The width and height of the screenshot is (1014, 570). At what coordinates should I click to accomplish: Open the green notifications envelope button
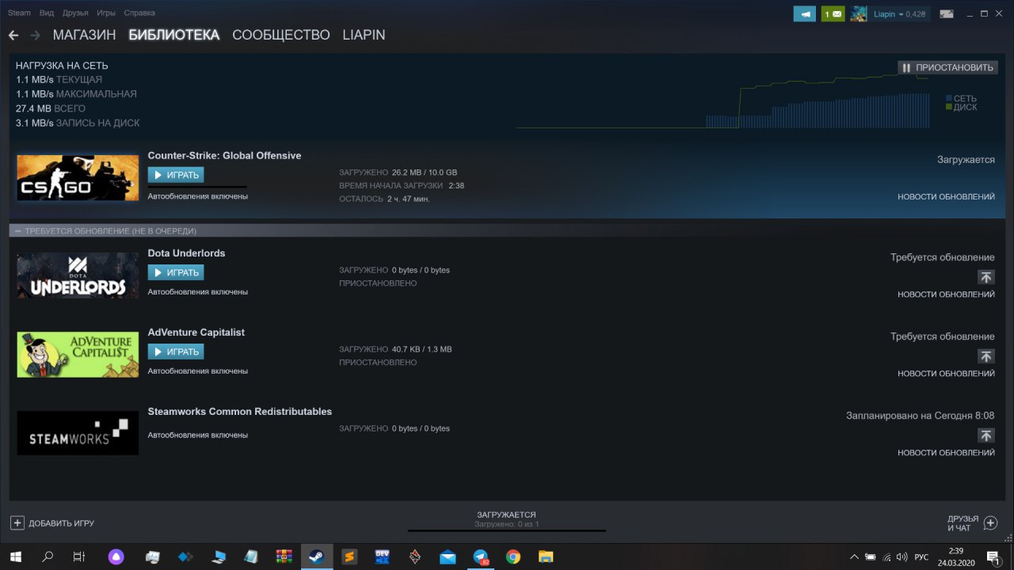[833, 13]
